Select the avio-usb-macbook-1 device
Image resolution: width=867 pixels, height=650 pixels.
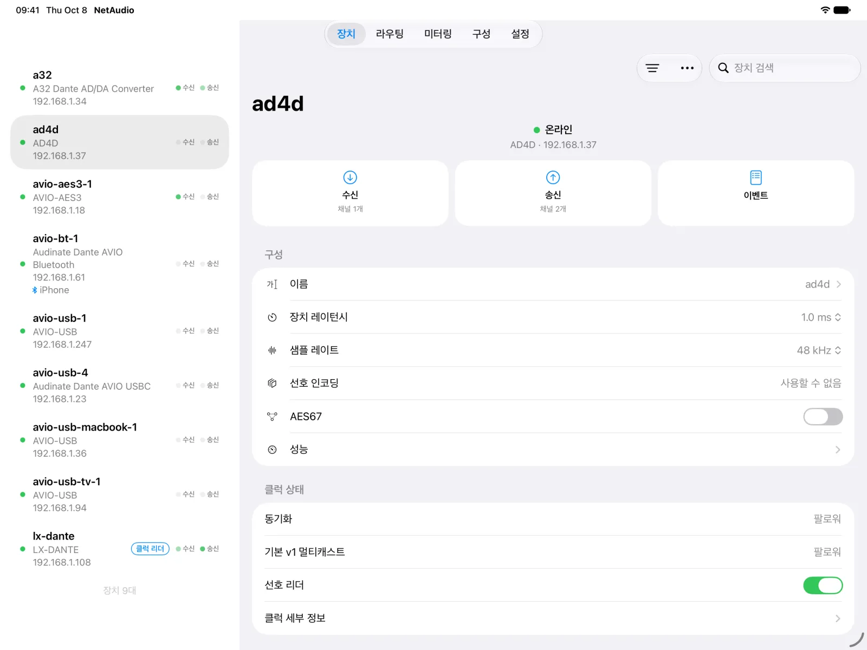click(120, 440)
